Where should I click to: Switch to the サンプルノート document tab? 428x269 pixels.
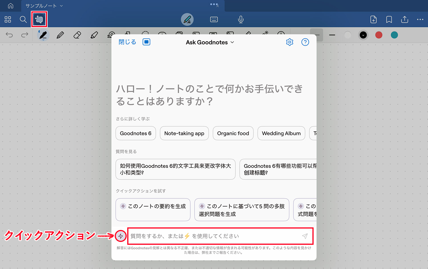click(41, 6)
